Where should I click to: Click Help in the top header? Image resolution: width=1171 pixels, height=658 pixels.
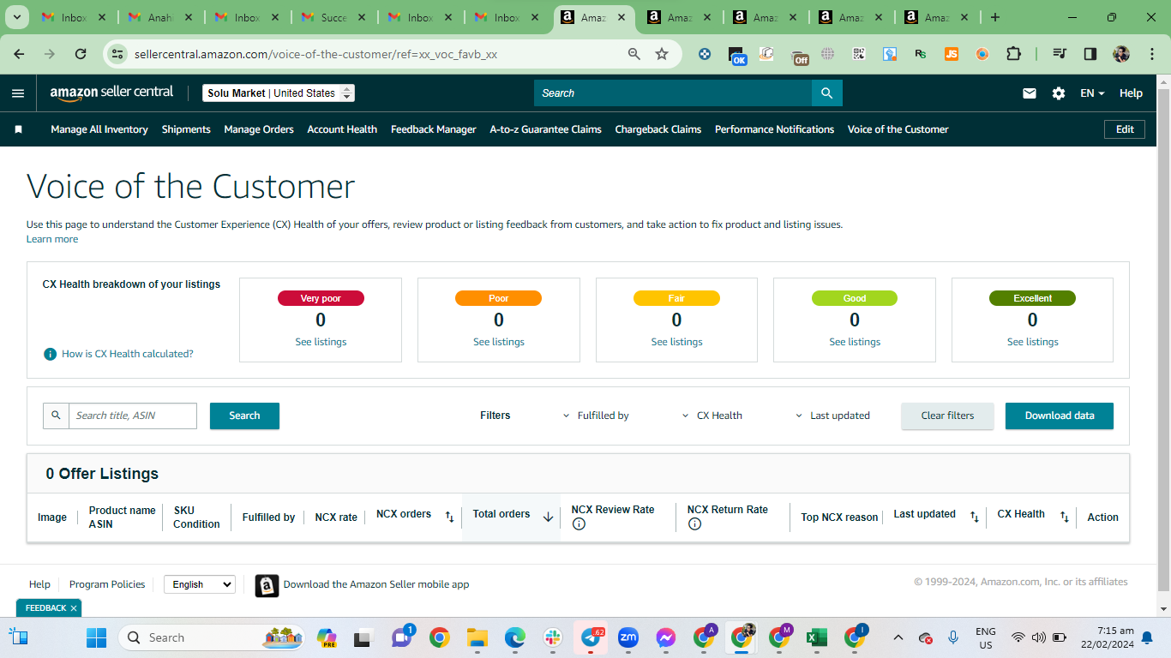pos(1131,93)
